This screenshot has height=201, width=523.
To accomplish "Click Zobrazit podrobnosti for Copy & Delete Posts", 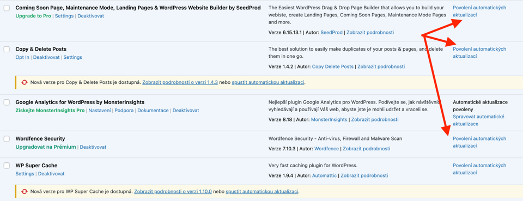I will (381, 66).
